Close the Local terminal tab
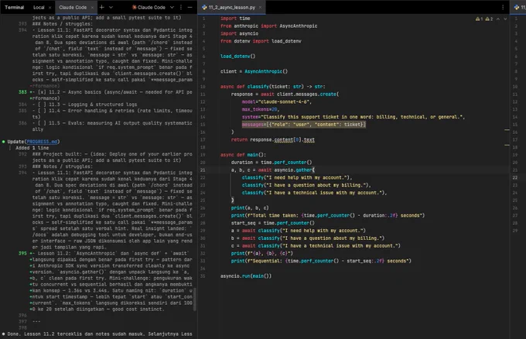Screen dimensions: 526x339 50,8
